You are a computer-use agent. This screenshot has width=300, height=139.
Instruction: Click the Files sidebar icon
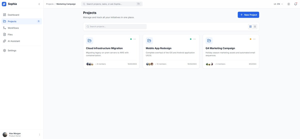[x=4, y=35]
